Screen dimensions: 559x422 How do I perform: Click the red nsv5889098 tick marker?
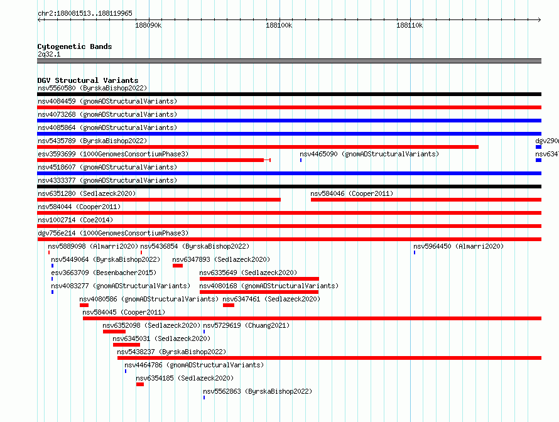coord(49,252)
